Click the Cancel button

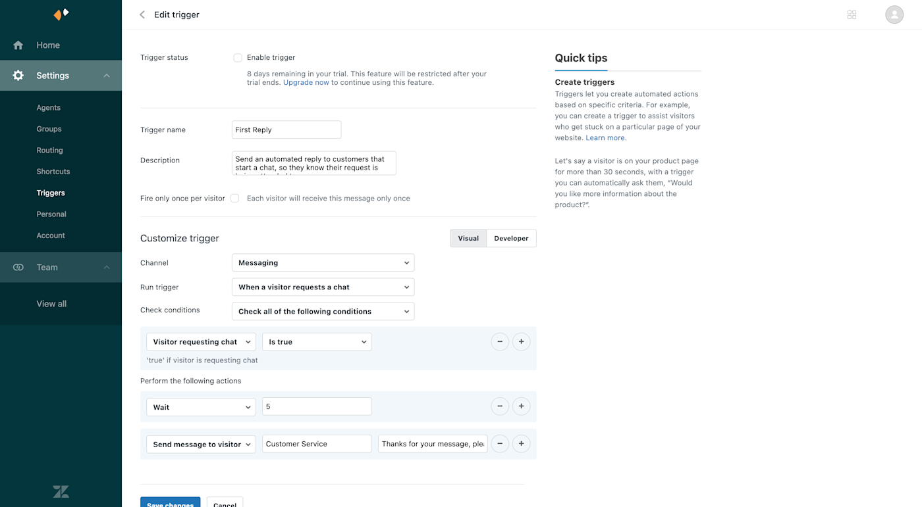(x=225, y=502)
